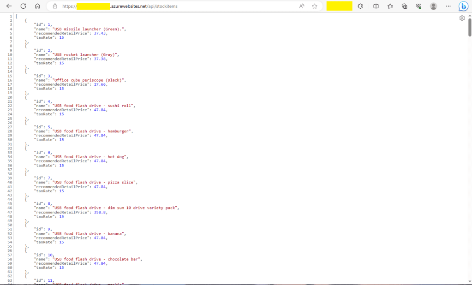Click the browser Back arrow
The image size is (472, 285).
9,6
